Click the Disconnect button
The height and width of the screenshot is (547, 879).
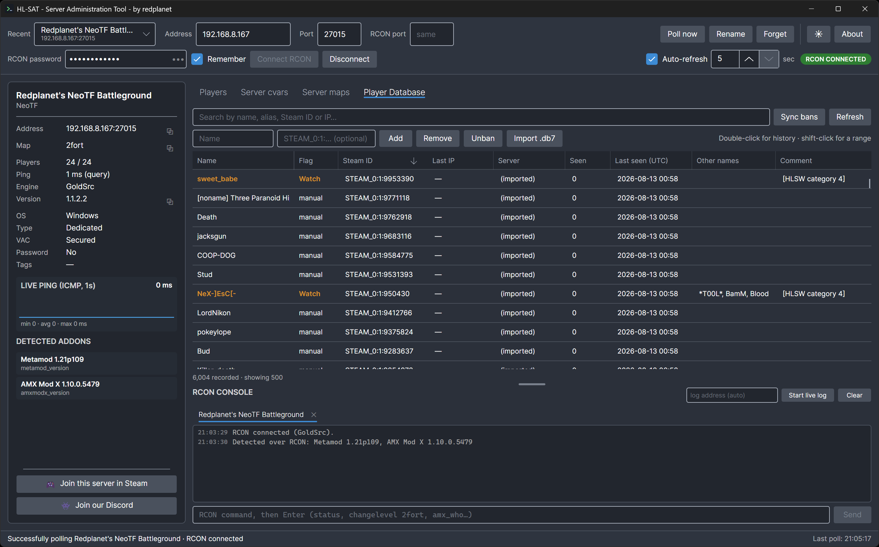pyautogui.click(x=349, y=59)
